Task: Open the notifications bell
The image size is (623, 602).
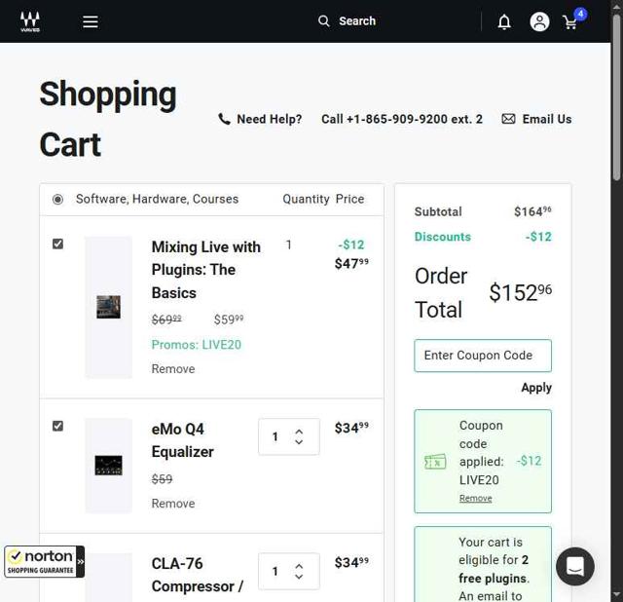Action: pos(504,21)
